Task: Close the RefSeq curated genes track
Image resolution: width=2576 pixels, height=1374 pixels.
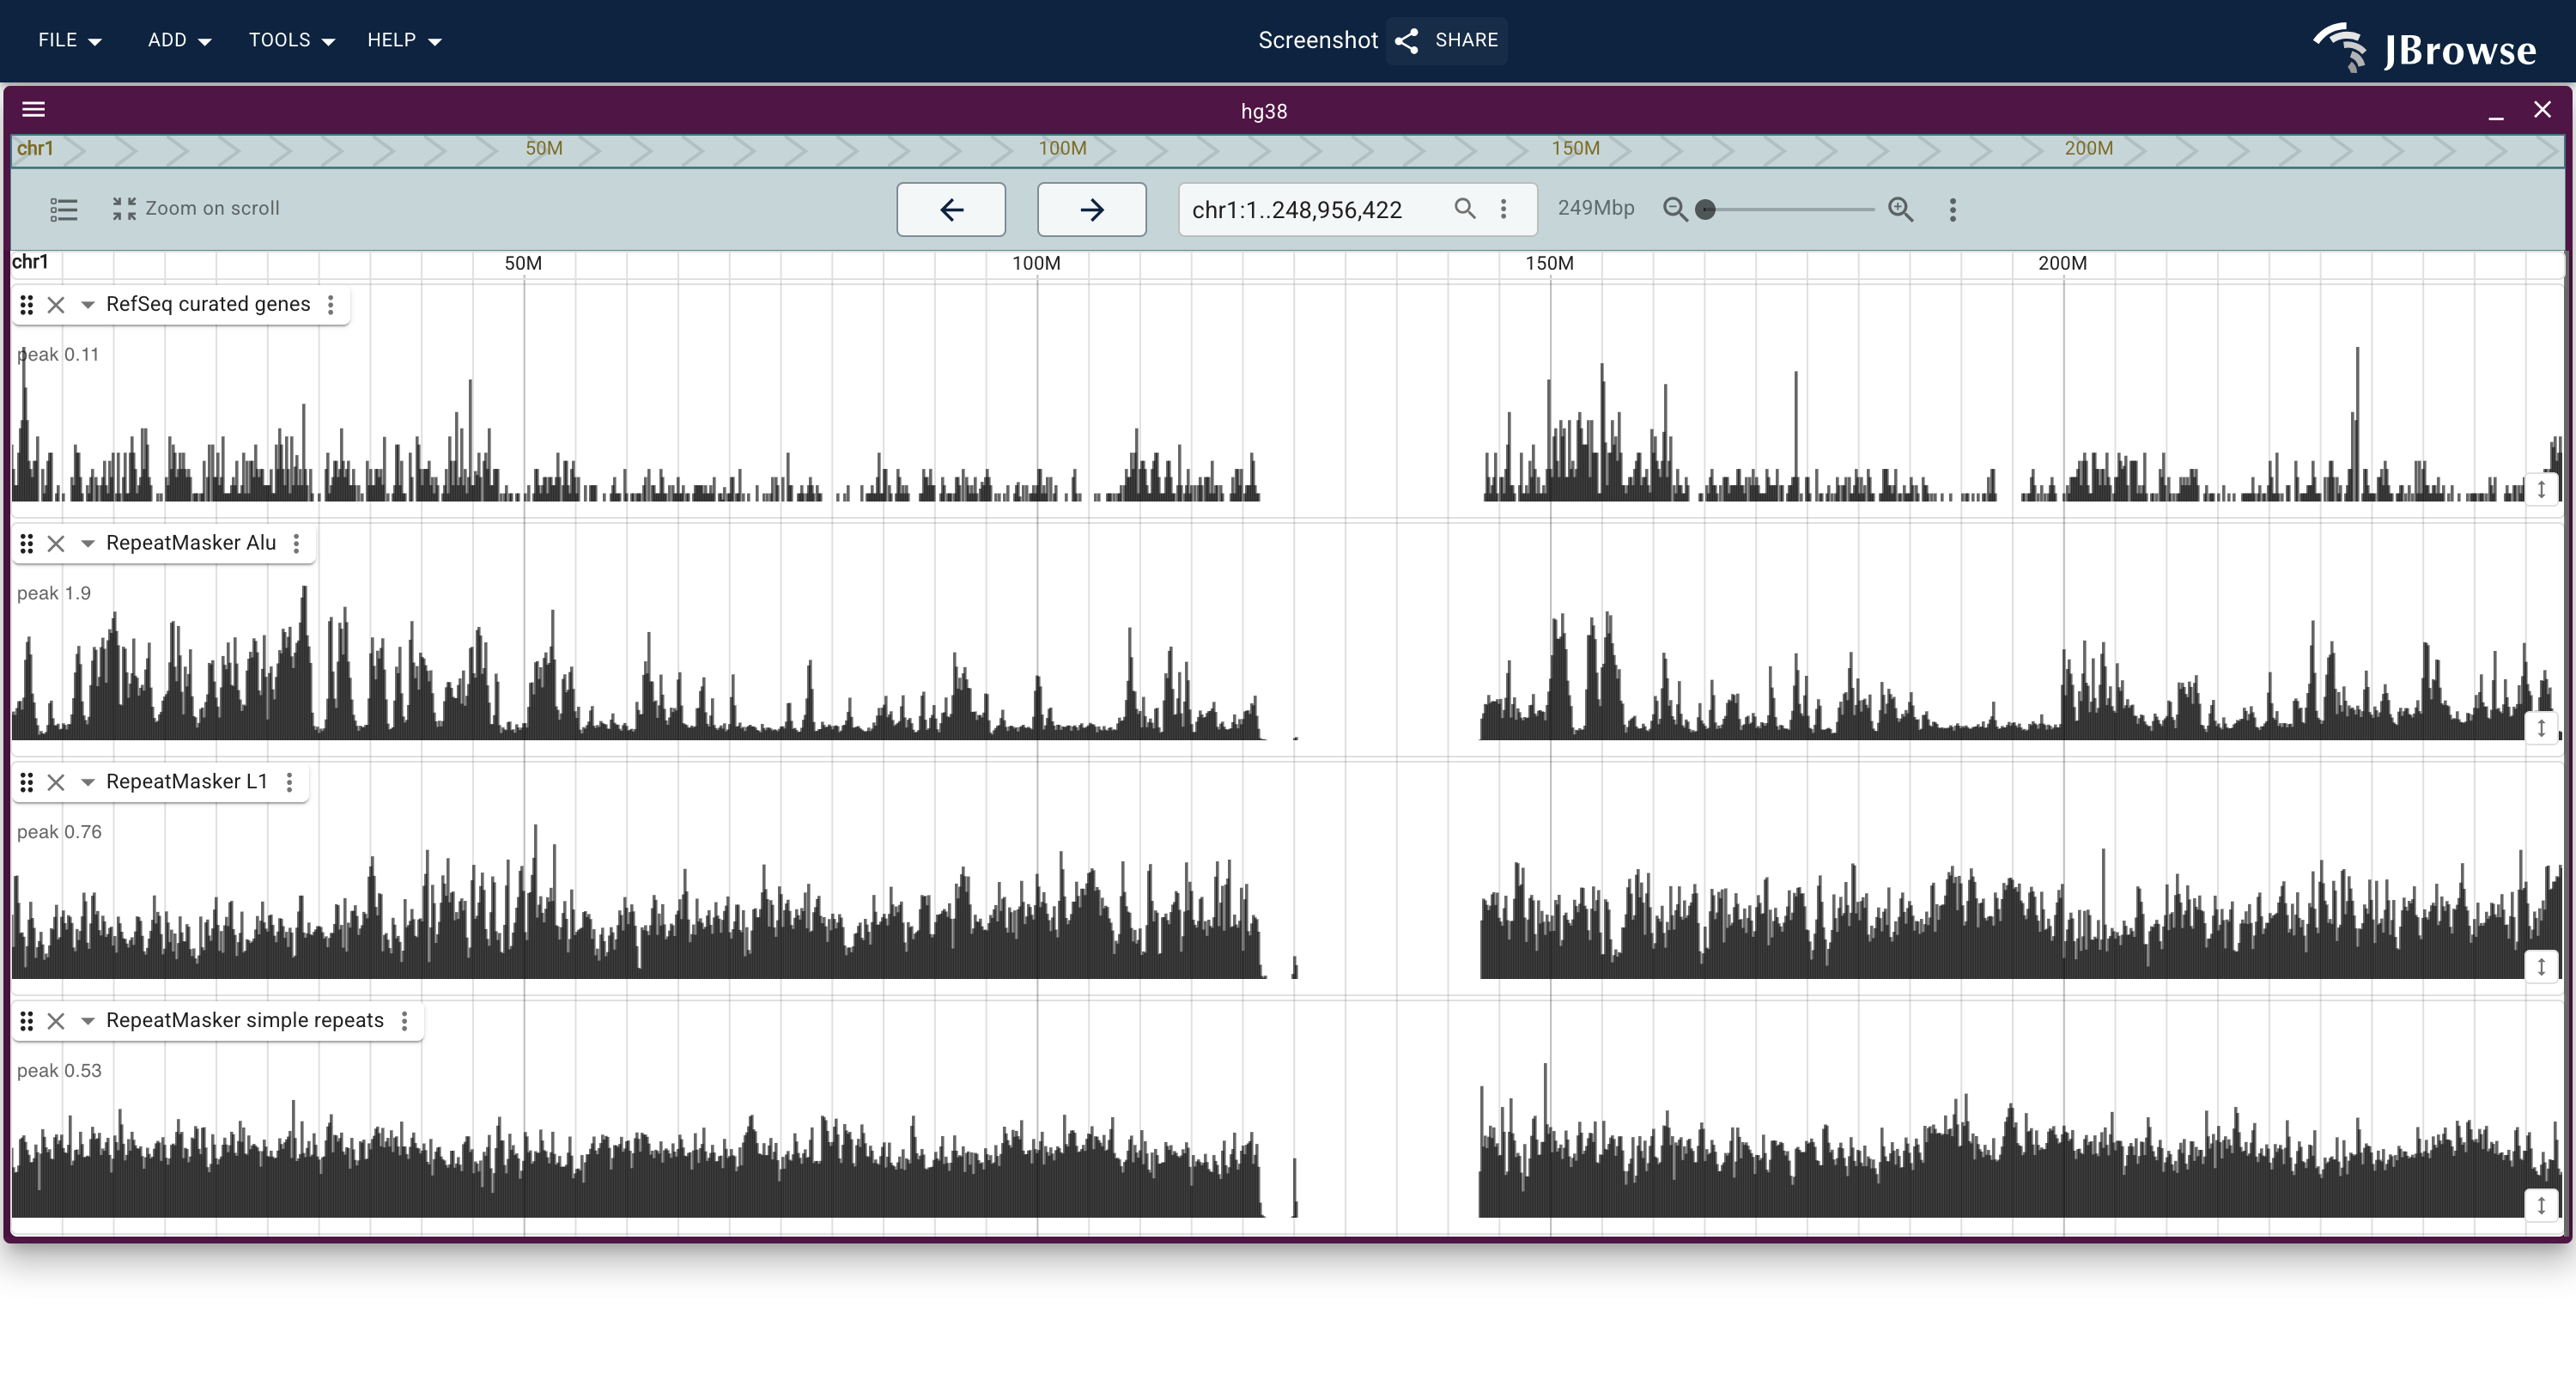Action: pyautogui.click(x=56, y=305)
